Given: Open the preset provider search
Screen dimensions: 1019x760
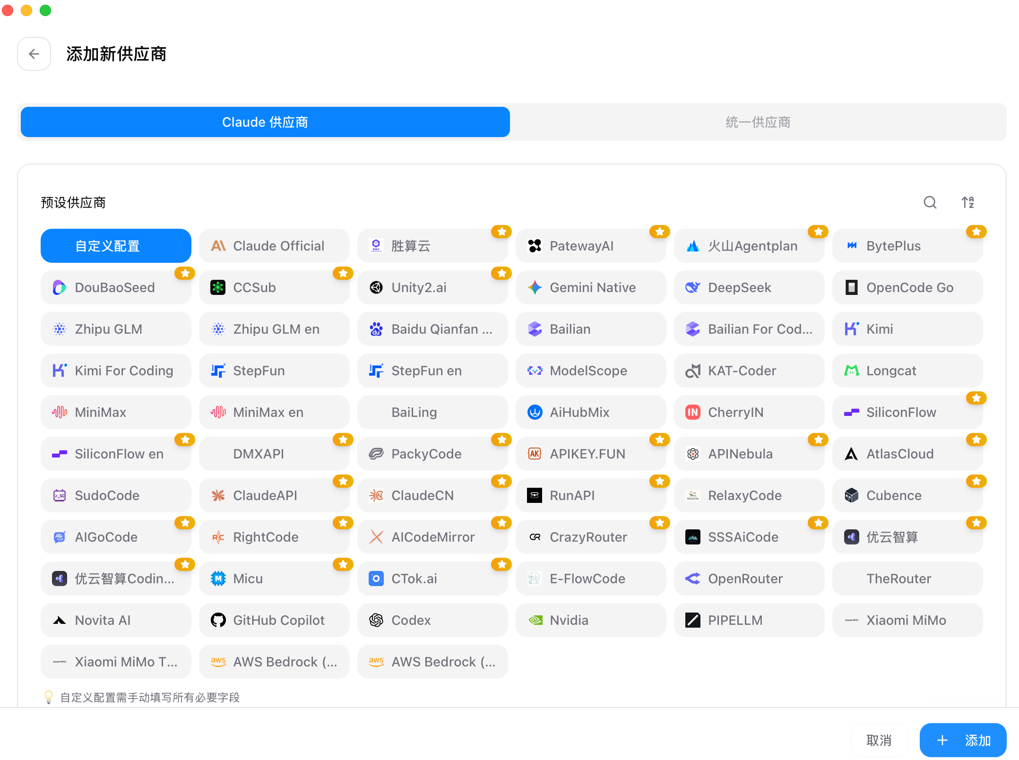Looking at the screenshot, I should coord(930,202).
